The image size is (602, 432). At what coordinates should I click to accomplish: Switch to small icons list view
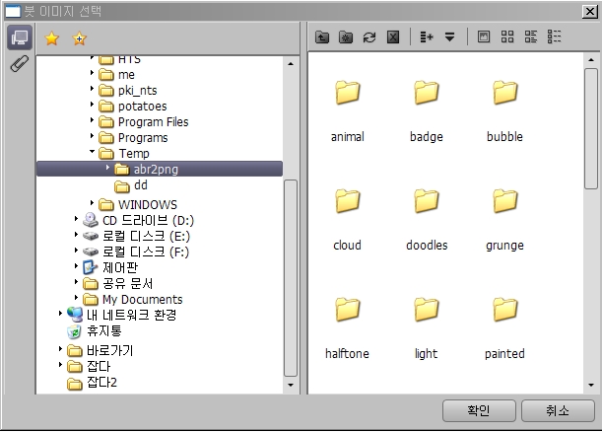pyautogui.click(x=531, y=36)
